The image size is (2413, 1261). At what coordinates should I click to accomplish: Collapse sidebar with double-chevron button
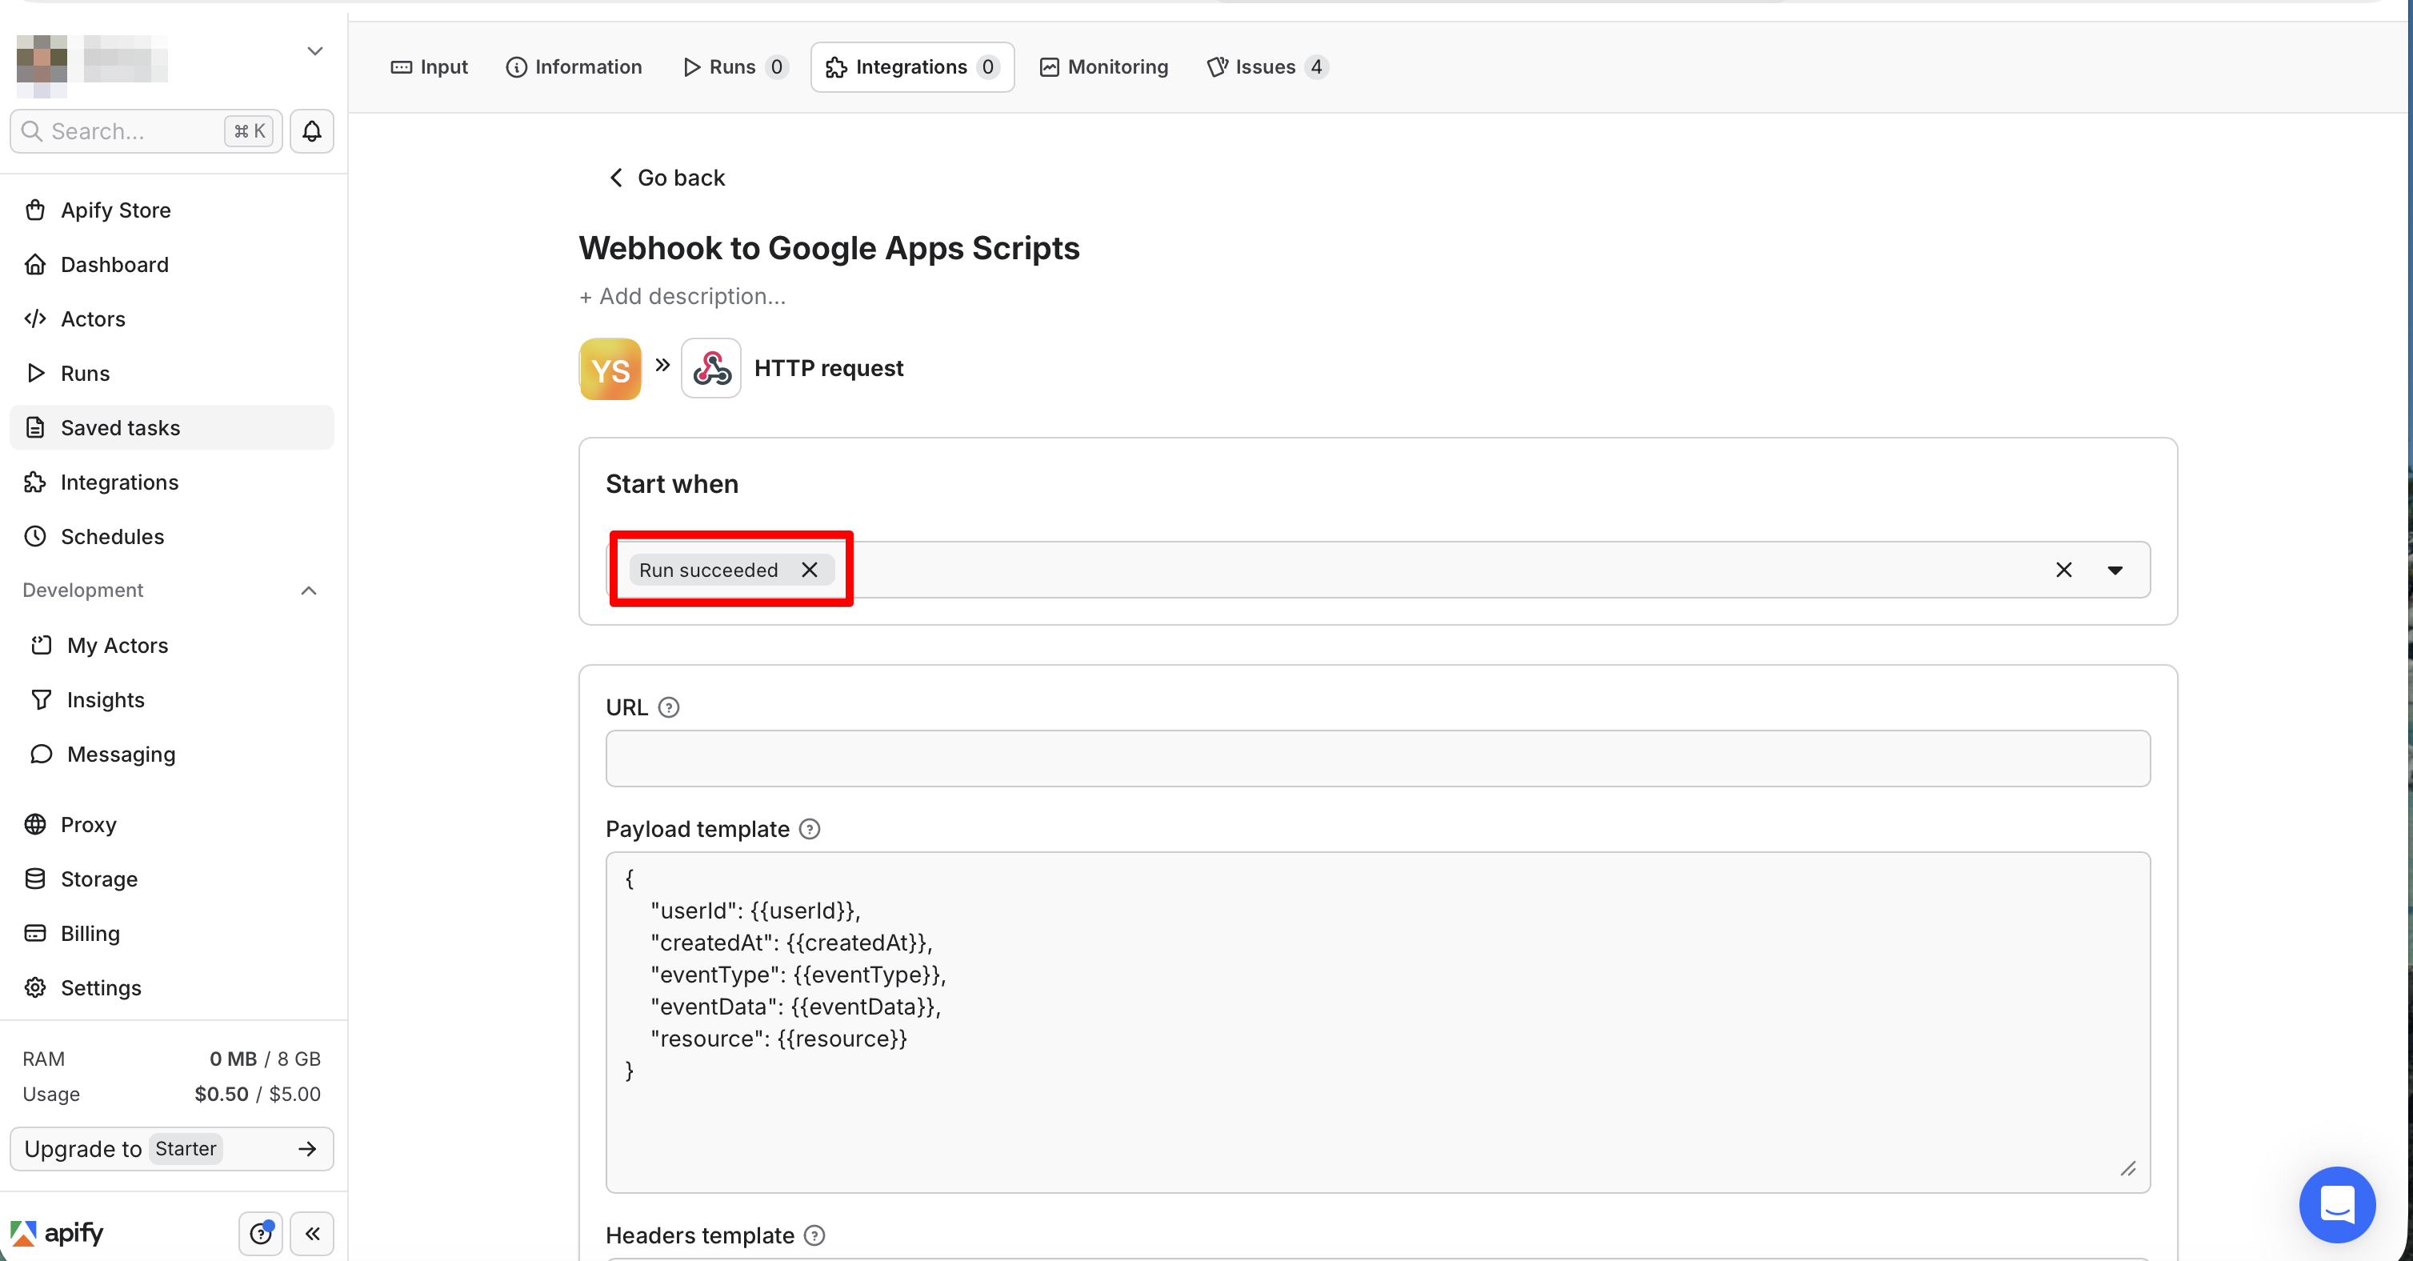point(313,1233)
